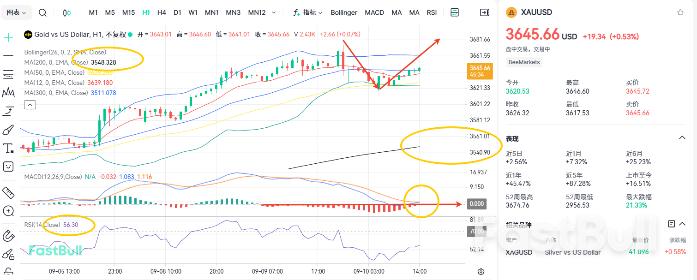The height and width of the screenshot is (280, 697).
Task: Open the 图表 chart type dropdown
Action: point(16,12)
